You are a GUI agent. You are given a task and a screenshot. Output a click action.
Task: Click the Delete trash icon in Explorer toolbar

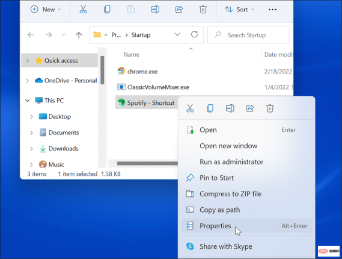[x=203, y=10]
